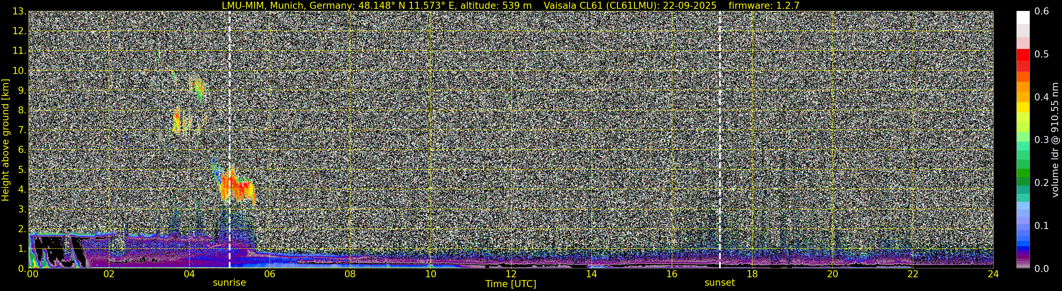Click the colorbar tick label '0.0'
Screen dimensions: 1062x291
[1042, 269]
